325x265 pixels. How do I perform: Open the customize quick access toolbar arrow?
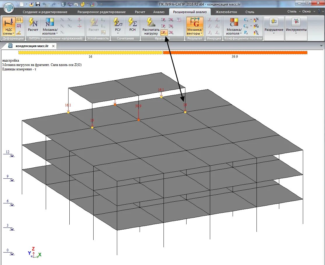point(101,4)
